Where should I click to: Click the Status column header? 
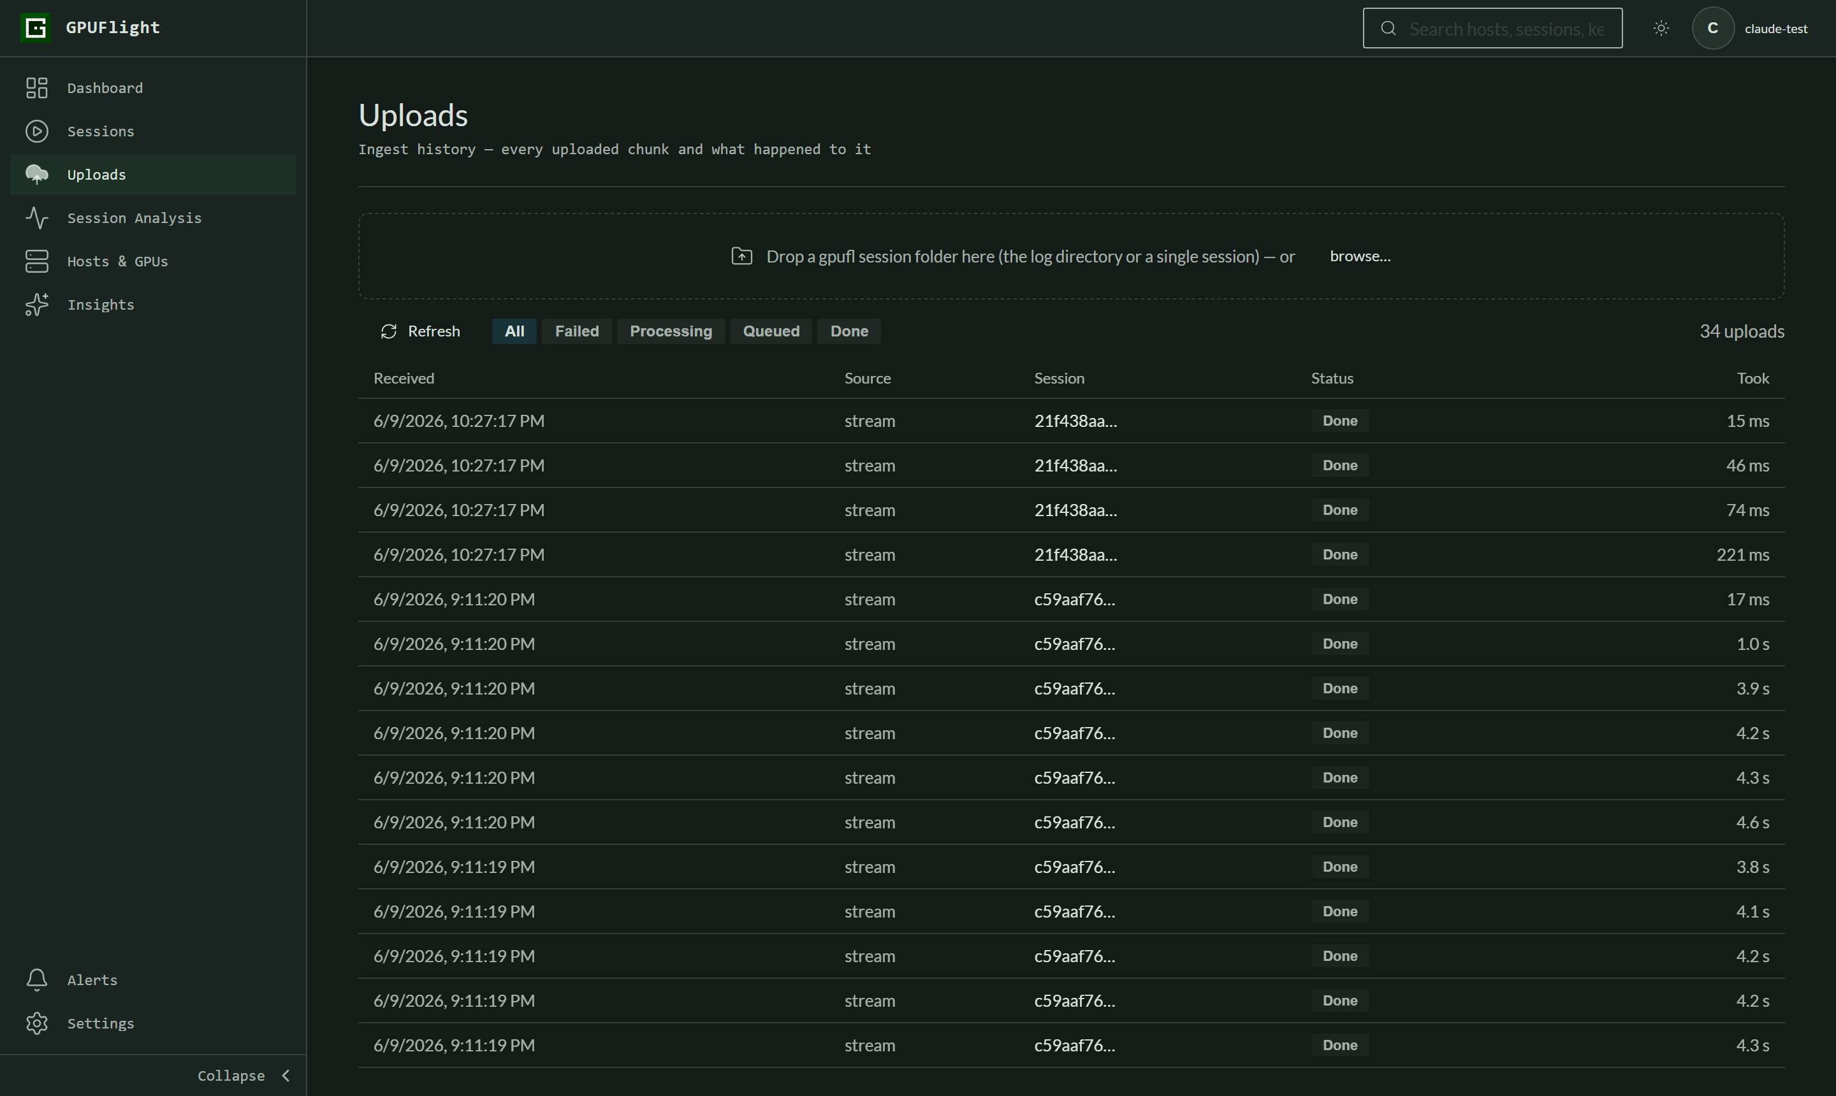[x=1332, y=378]
